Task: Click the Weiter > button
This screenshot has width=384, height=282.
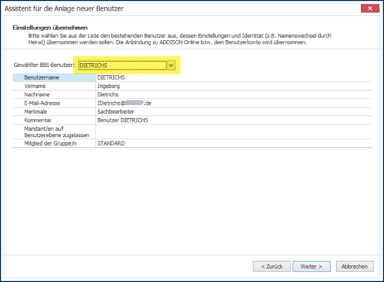Action: click(311, 267)
